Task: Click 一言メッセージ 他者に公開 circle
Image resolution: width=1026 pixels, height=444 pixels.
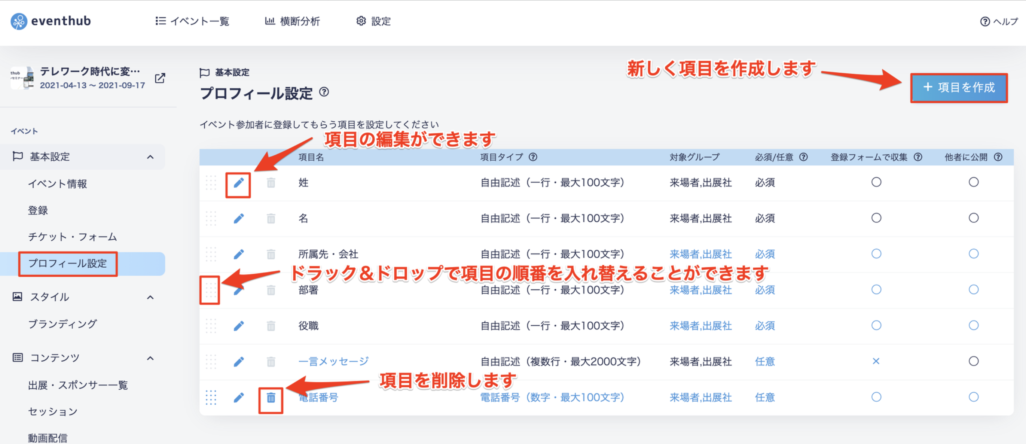Action: click(973, 362)
